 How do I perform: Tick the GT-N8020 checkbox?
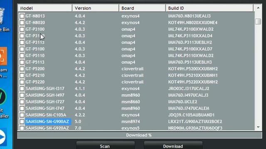click(x=22, y=23)
